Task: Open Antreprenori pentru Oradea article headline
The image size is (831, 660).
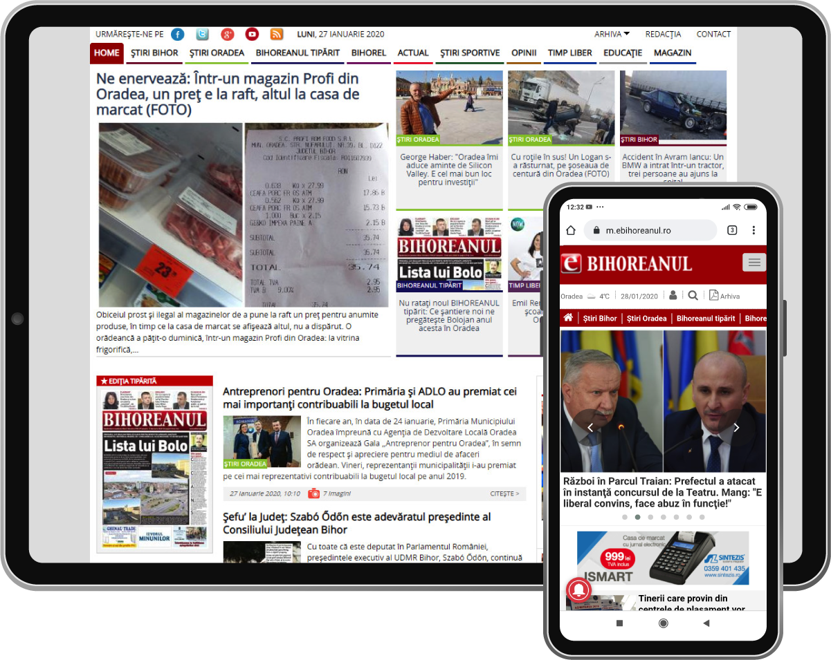Action: (369, 398)
